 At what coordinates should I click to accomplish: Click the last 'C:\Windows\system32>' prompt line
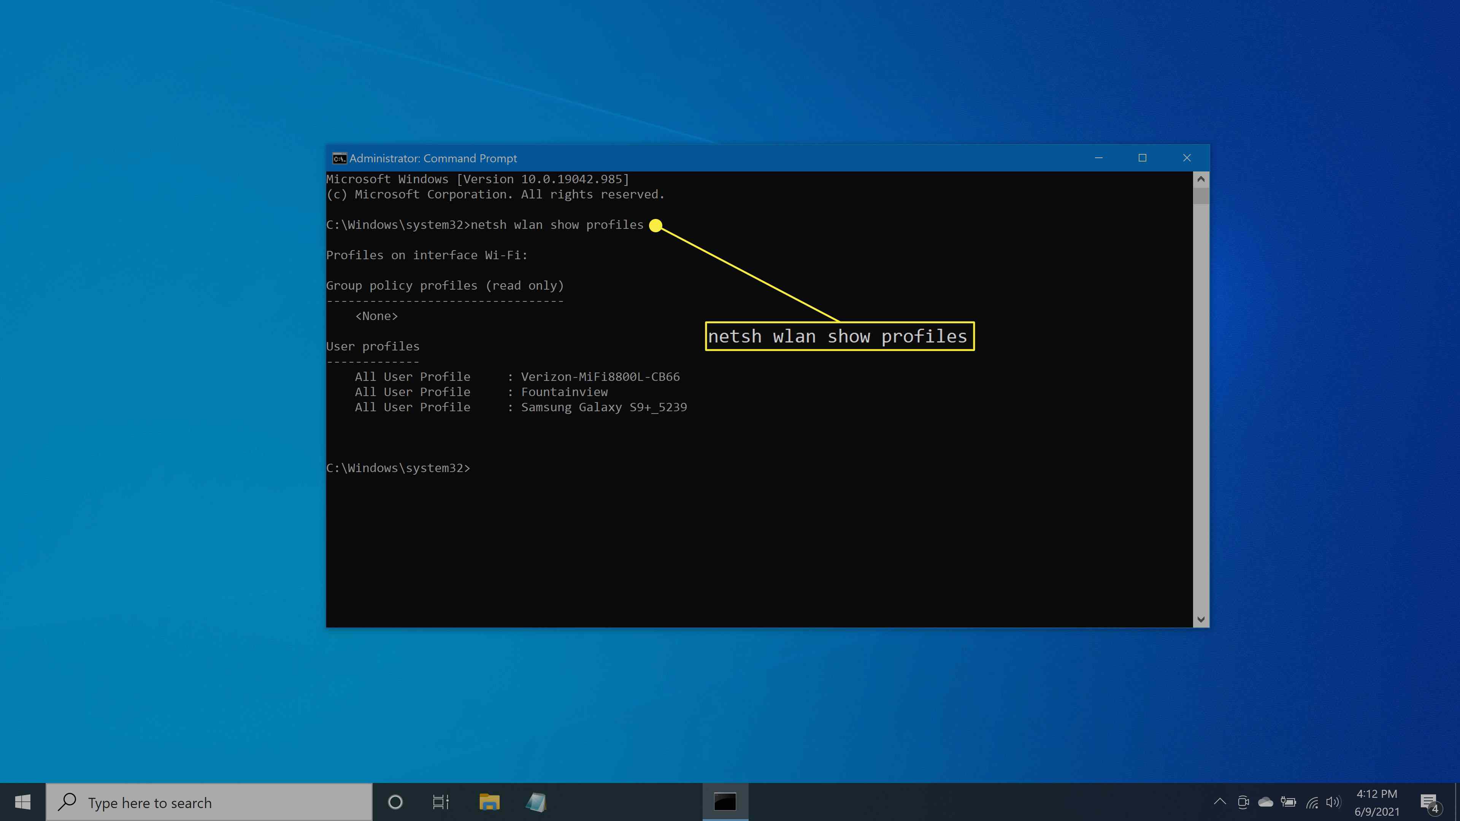coord(398,468)
